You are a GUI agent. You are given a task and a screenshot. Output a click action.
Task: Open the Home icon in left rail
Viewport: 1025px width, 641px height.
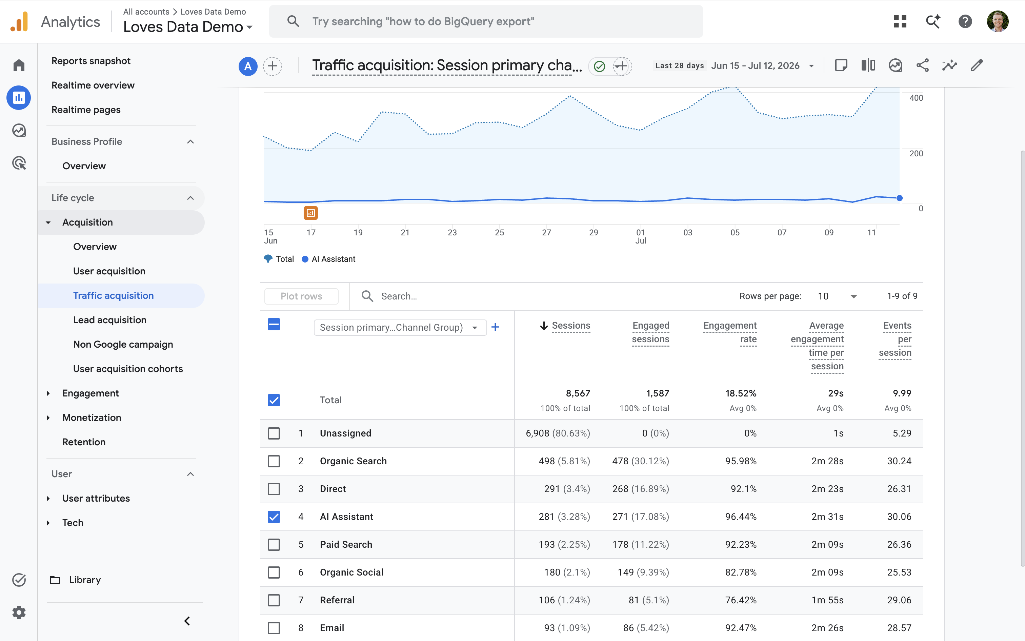(x=19, y=65)
